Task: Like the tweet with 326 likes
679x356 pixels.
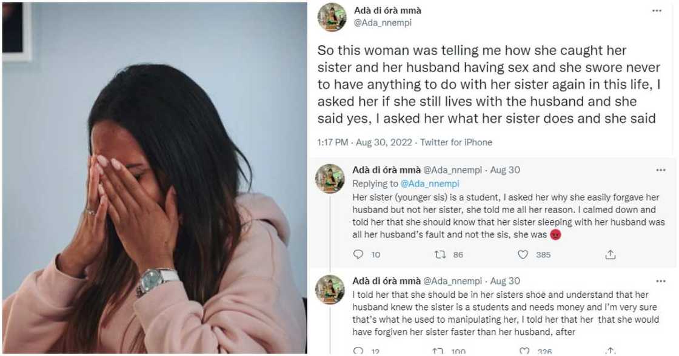Action: [x=525, y=350]
